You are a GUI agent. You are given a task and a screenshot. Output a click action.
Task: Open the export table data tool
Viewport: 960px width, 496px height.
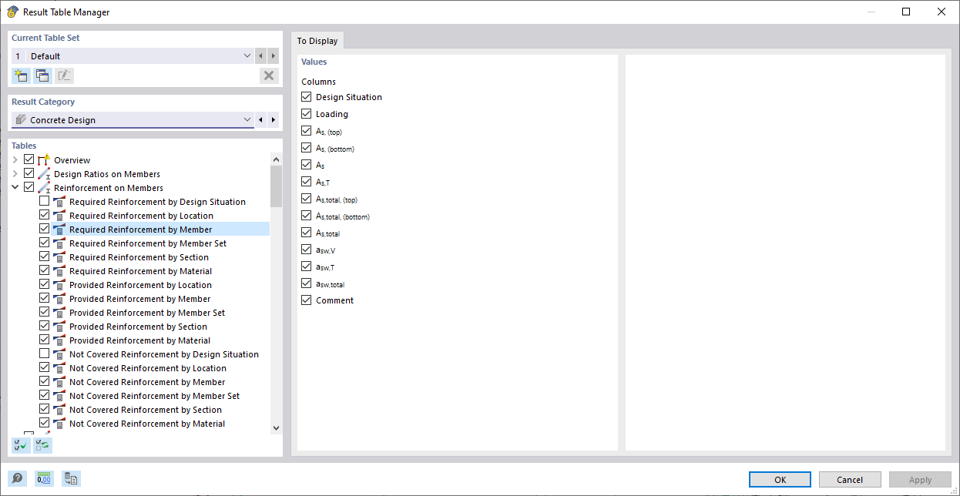71,478
